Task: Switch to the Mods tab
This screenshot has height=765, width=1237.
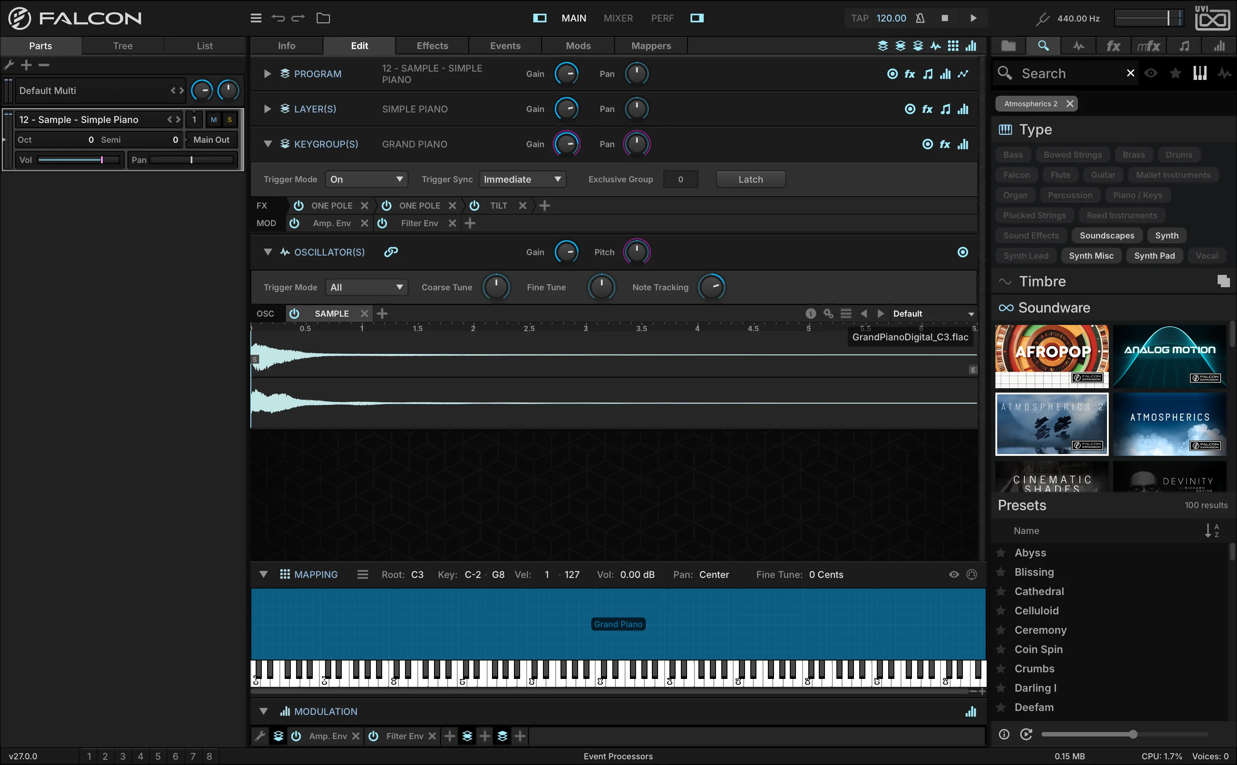Action: pyautogui.click(x=578, y=46)
